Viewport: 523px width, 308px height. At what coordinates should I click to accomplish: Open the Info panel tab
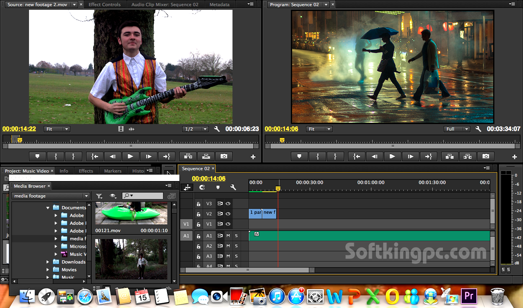point(64,171)
